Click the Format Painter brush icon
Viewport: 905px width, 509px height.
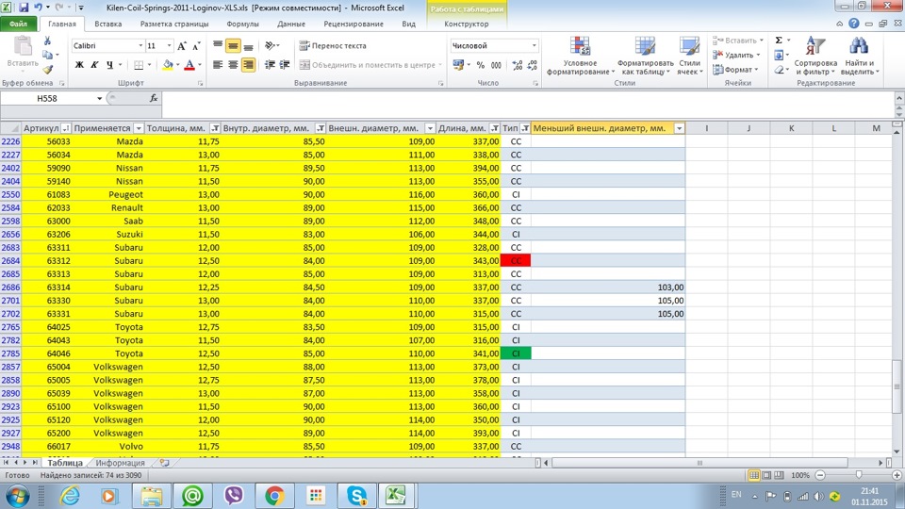[47, 69]
